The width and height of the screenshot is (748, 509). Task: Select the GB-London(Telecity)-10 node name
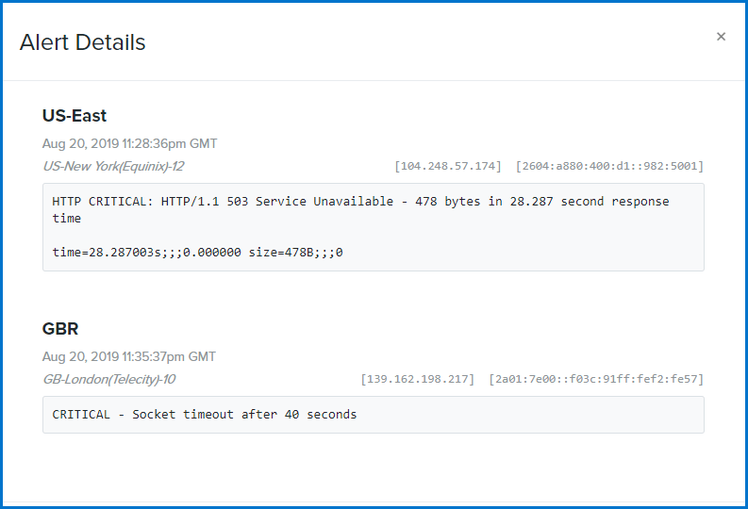108,379
